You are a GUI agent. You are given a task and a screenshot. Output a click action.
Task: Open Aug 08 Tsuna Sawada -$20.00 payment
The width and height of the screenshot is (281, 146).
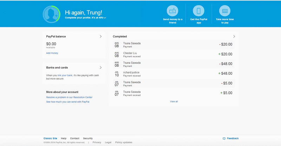click(x=174, y=45)
